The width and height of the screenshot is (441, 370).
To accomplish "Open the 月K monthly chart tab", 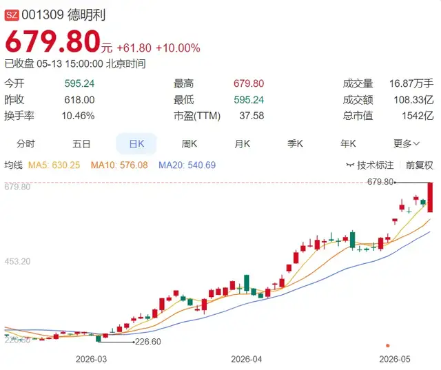I will (x=242, y=144).
